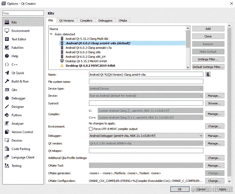Click into the kit Name input field
235x194 pixels.
(x=146, y=75)
